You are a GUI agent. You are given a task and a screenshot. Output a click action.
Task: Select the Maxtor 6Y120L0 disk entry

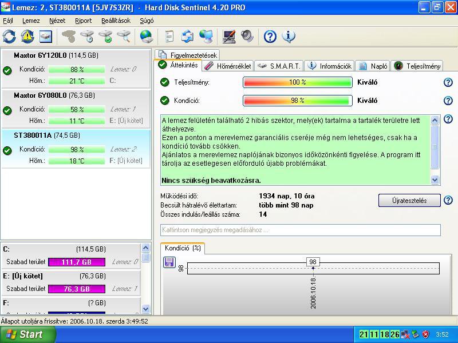(76, 69)
